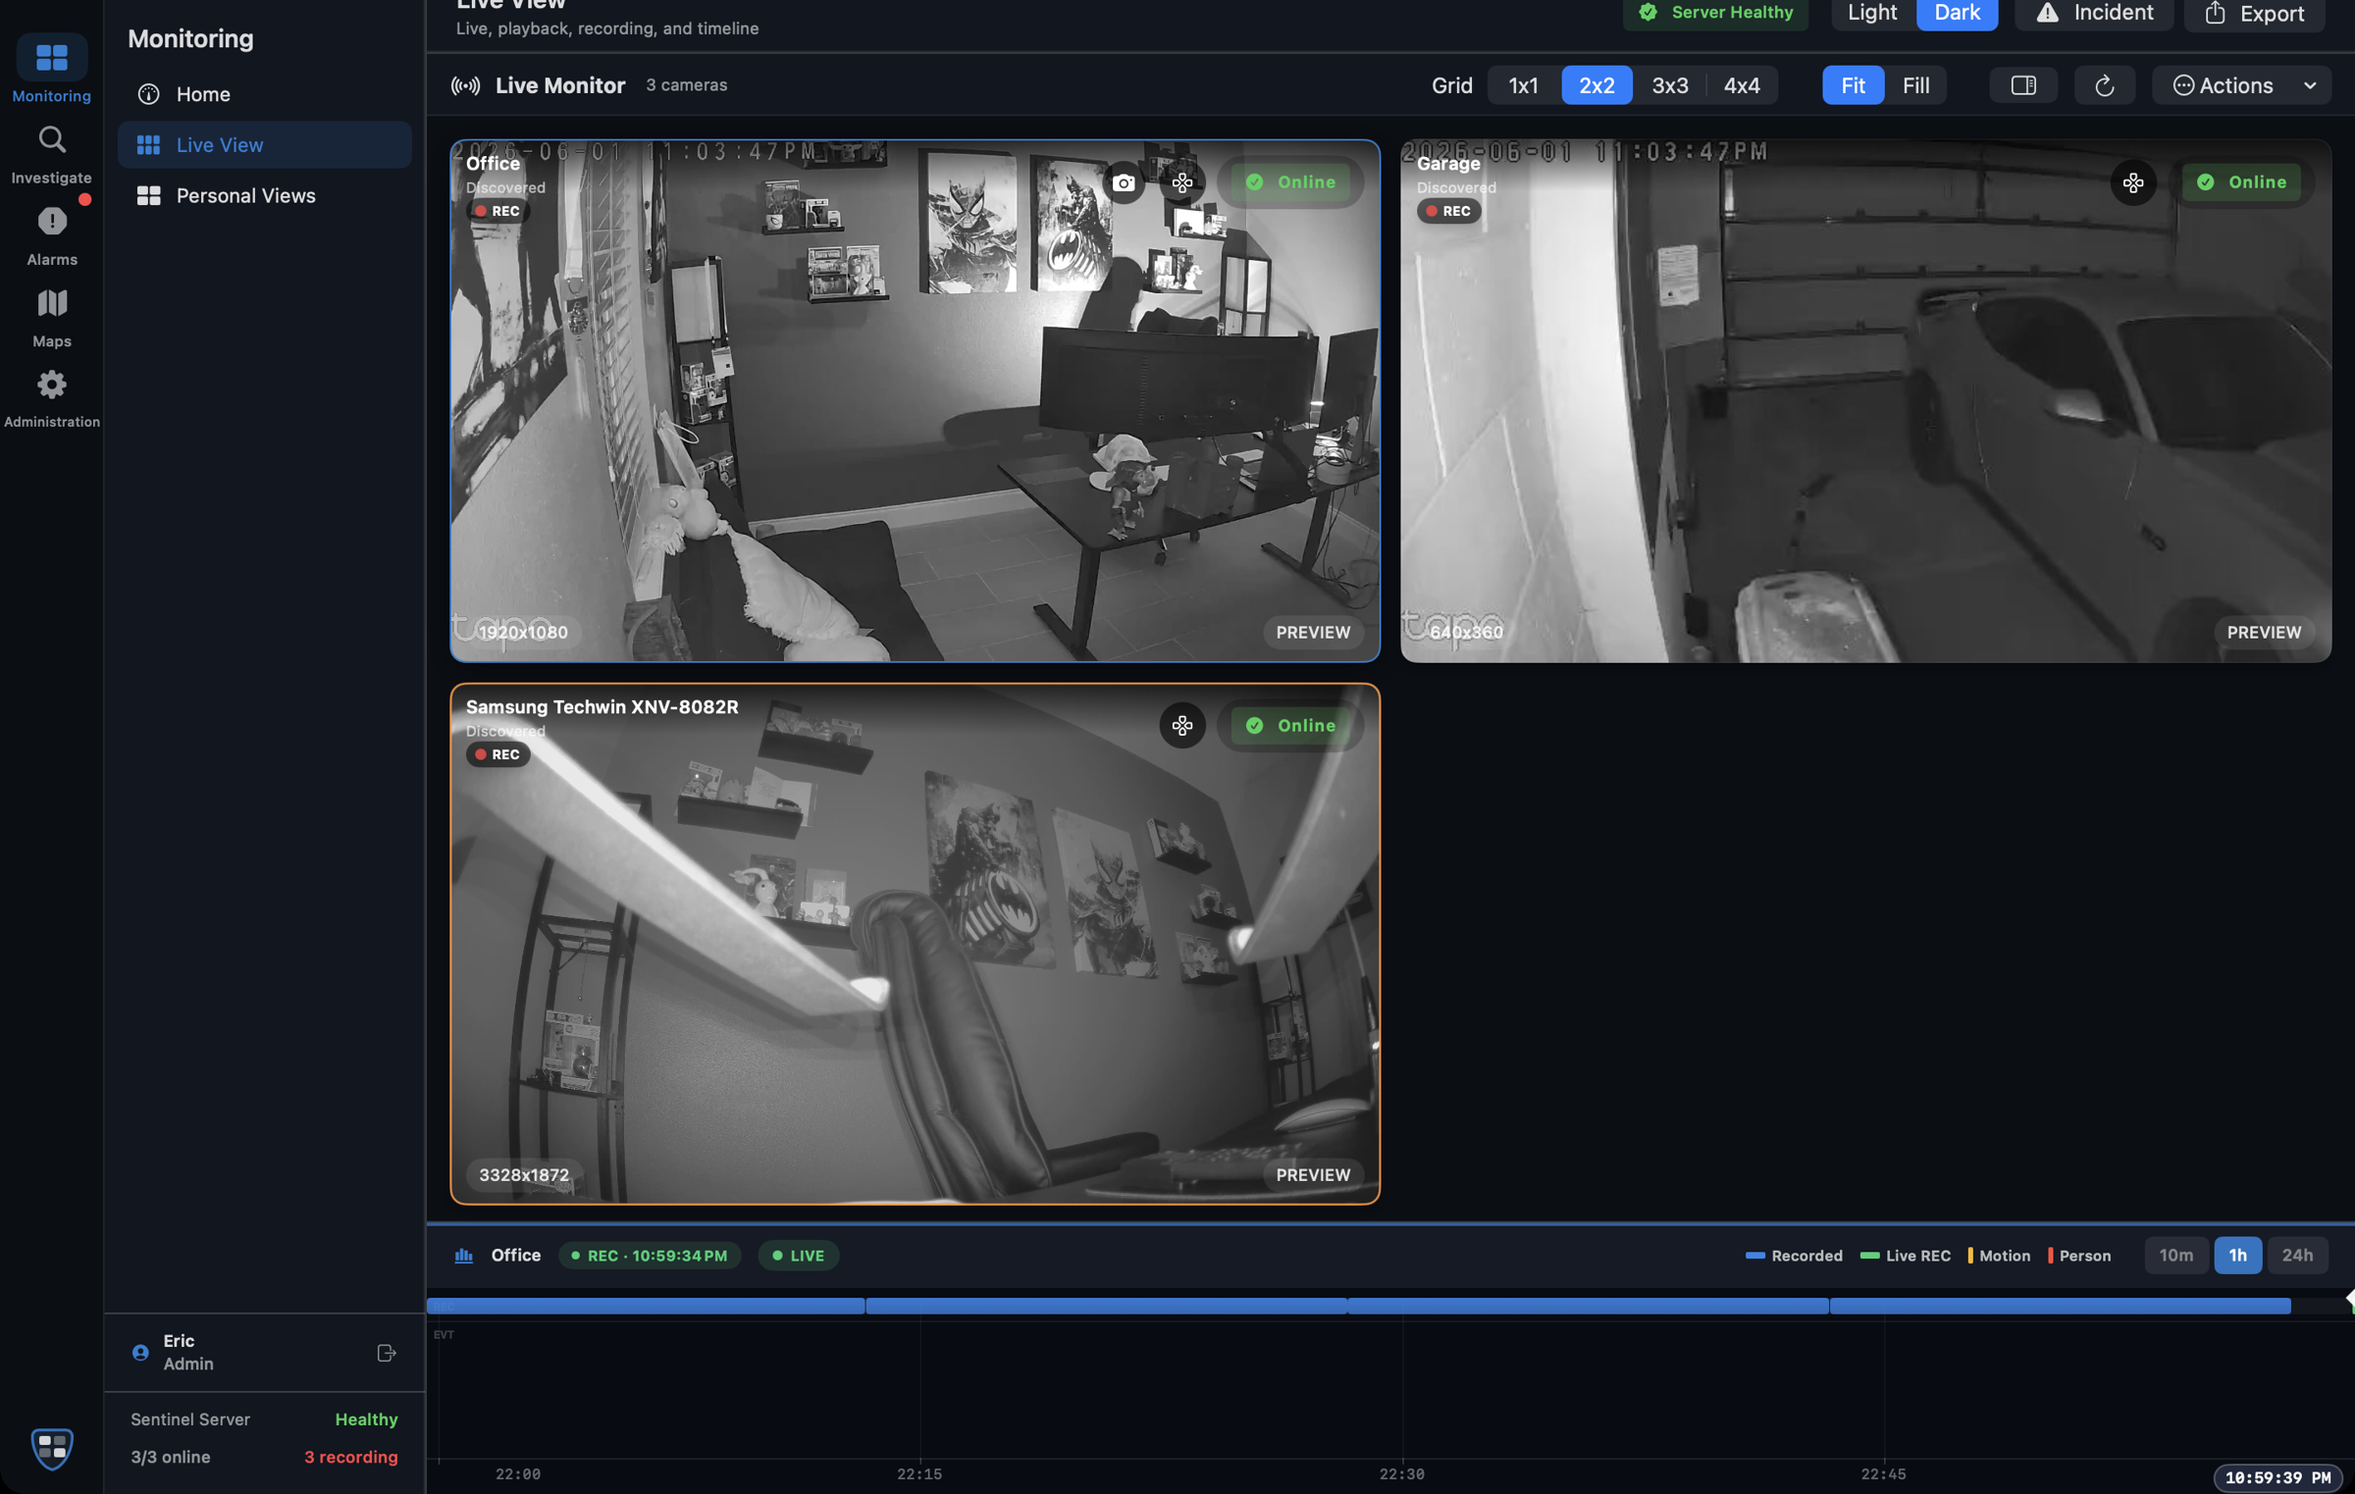The height and width of the screenshot is (1494, 2355).
Task: Click the Recorded legend swatch
Action: coord(1754,1255)
